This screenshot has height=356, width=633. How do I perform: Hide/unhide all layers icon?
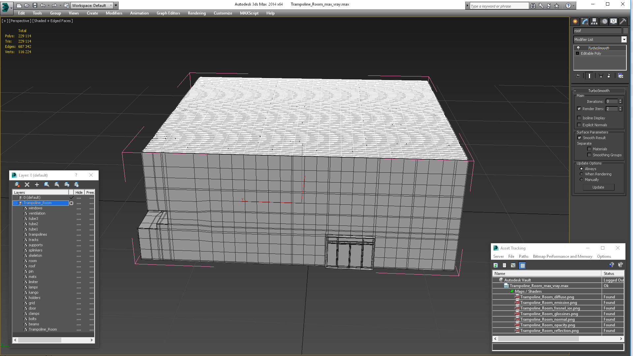pyautogui.click(x=67, y=185)
